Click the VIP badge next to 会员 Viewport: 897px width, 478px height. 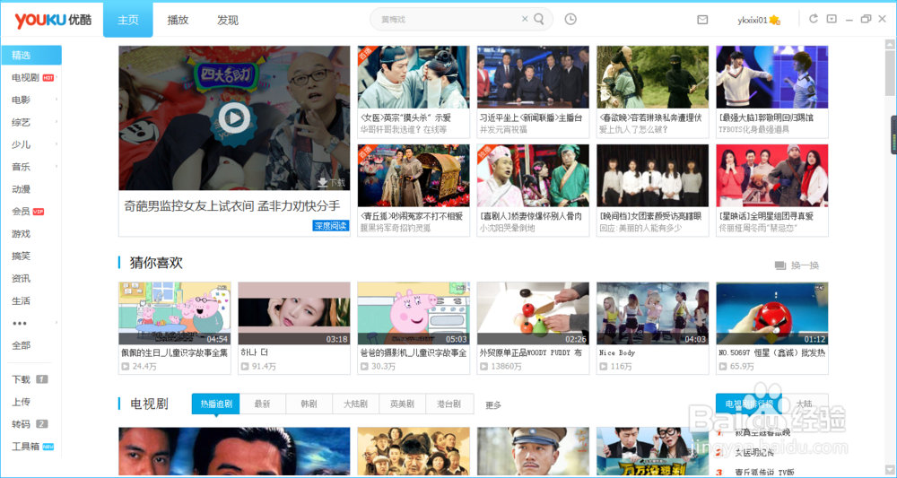click(x=39, y=212)
